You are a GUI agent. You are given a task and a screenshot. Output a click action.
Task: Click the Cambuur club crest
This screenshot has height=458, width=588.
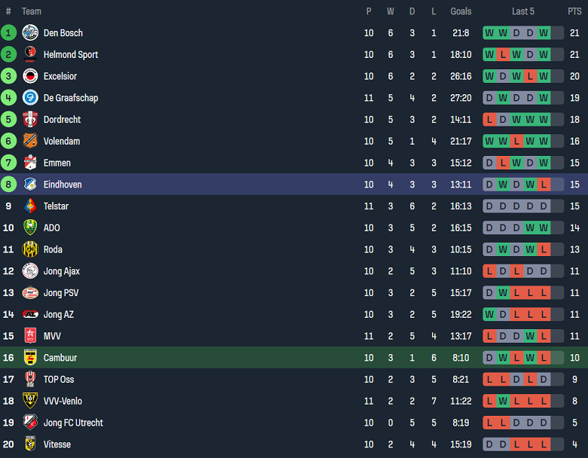pos(30,358)
